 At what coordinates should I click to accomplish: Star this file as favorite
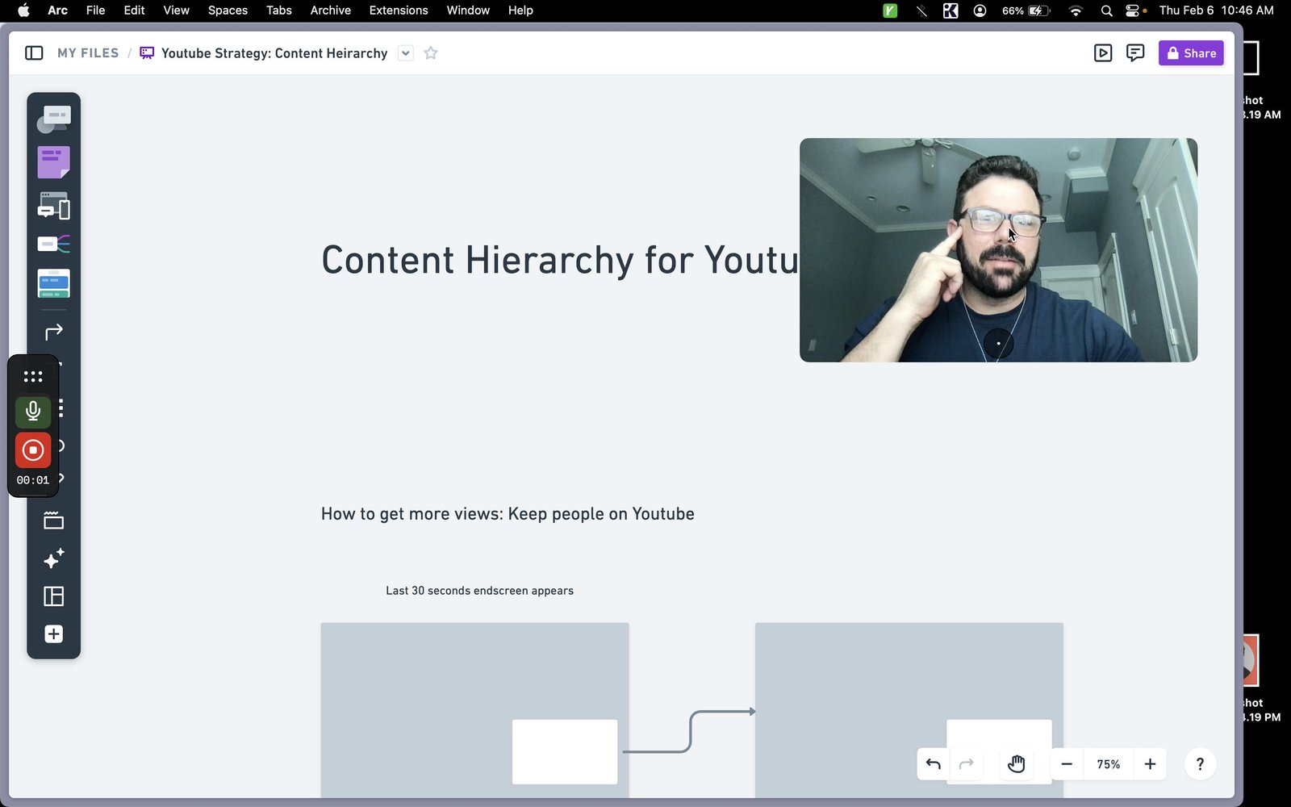(431, 53)
